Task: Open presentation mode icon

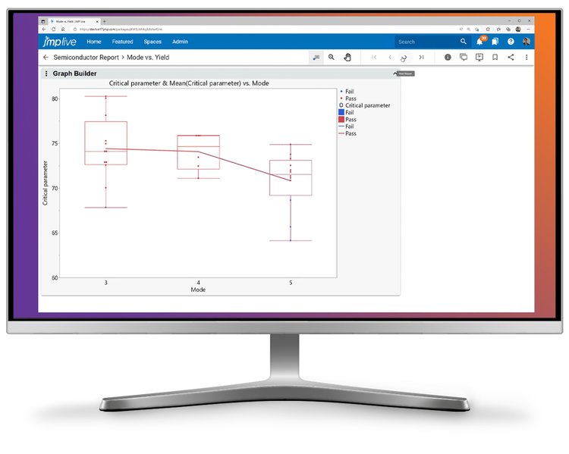Action: pyautogui.click(x=479, y=57)
